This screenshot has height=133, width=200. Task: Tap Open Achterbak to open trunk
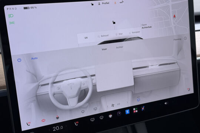(147, 26)
